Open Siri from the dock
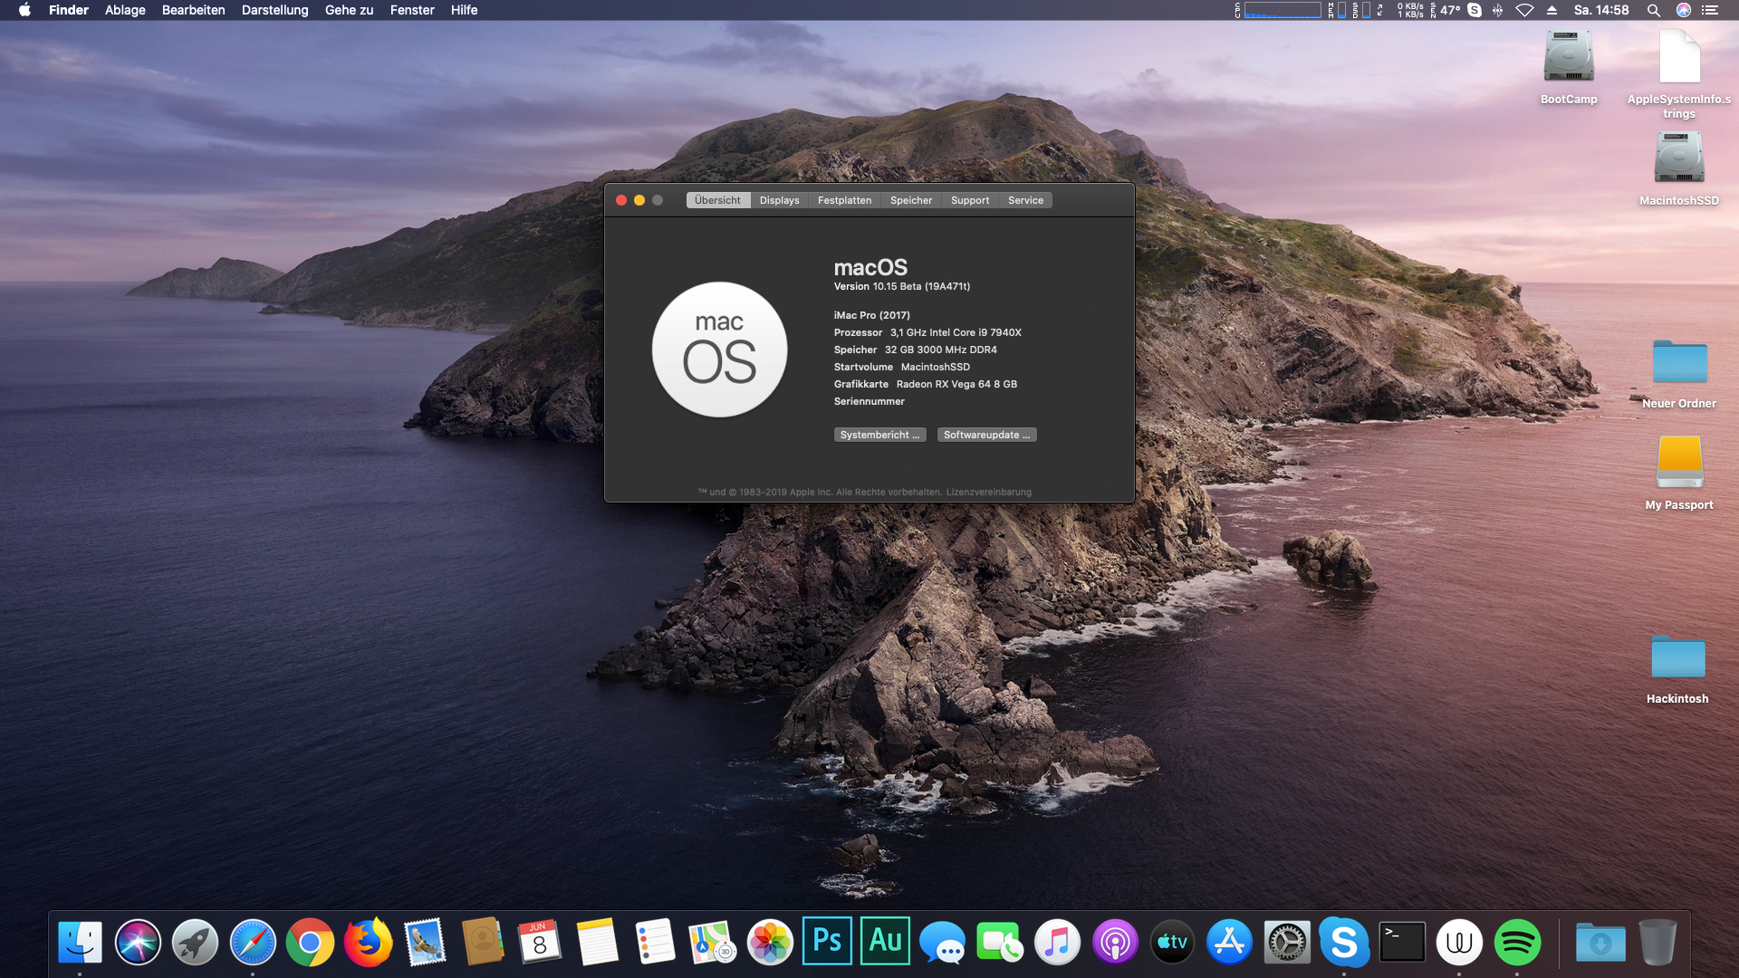The height and width of the screenshot is (978, 1739). click(x=138, y=942)
